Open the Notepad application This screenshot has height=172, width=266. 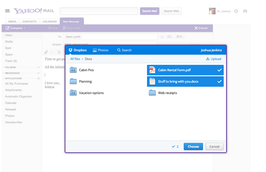coord(11,109)
